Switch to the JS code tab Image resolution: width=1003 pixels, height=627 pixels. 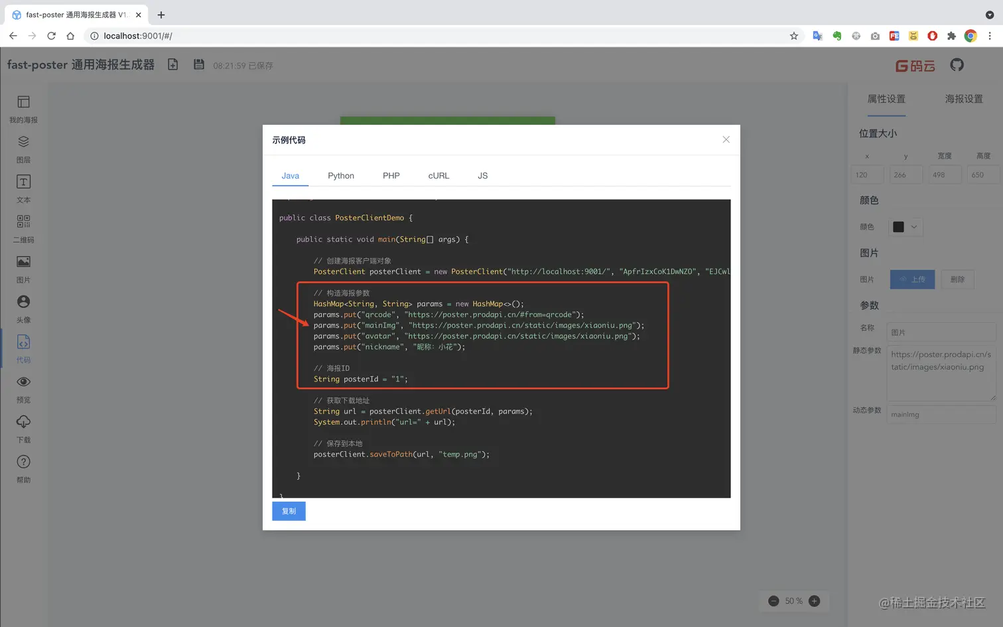[x=483, y=176]
